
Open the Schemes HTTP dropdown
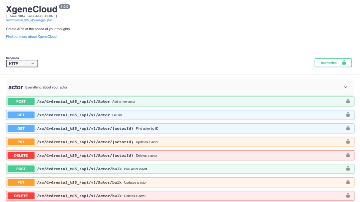(x=22, y=64)
